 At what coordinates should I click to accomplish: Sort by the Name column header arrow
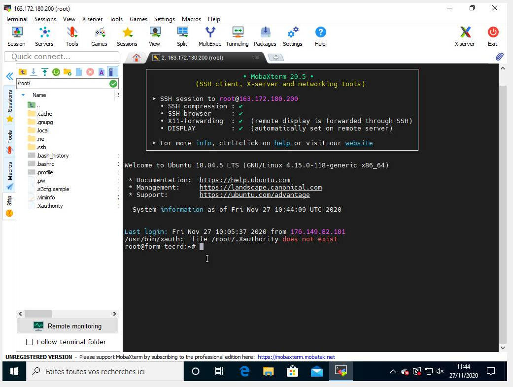pos(23,95)
